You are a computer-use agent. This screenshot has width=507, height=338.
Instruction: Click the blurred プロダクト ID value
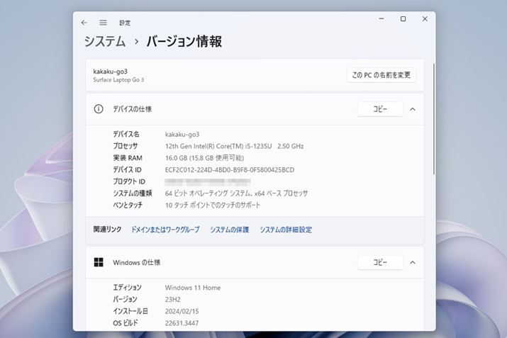[208, 181]
